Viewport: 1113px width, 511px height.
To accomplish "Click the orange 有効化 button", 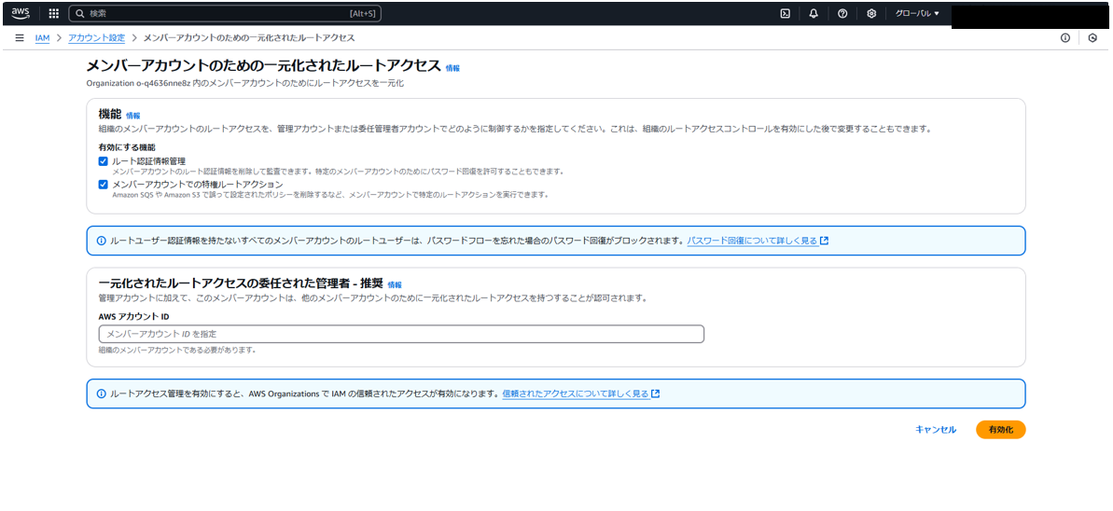I will click(1001, 429).
